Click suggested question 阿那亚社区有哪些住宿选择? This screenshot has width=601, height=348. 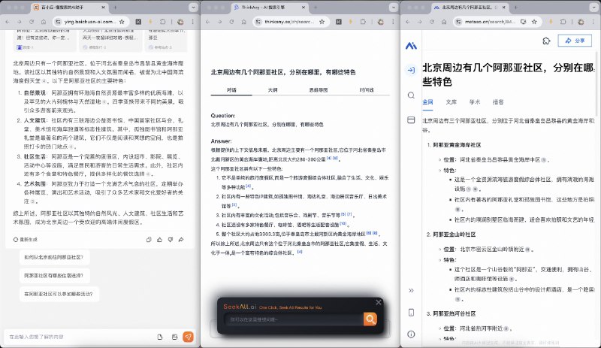point(54,276)
